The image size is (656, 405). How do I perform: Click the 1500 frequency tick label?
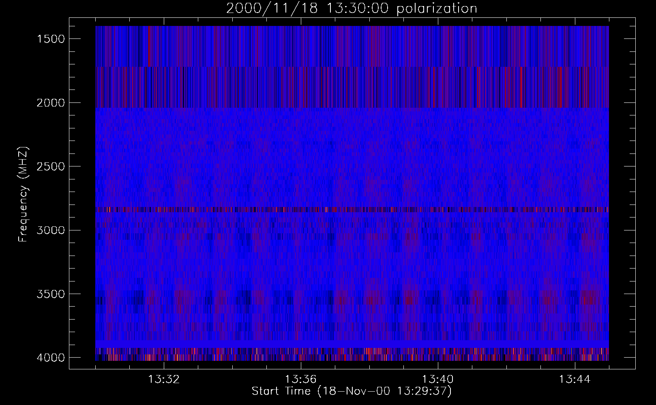coord(51,39)
